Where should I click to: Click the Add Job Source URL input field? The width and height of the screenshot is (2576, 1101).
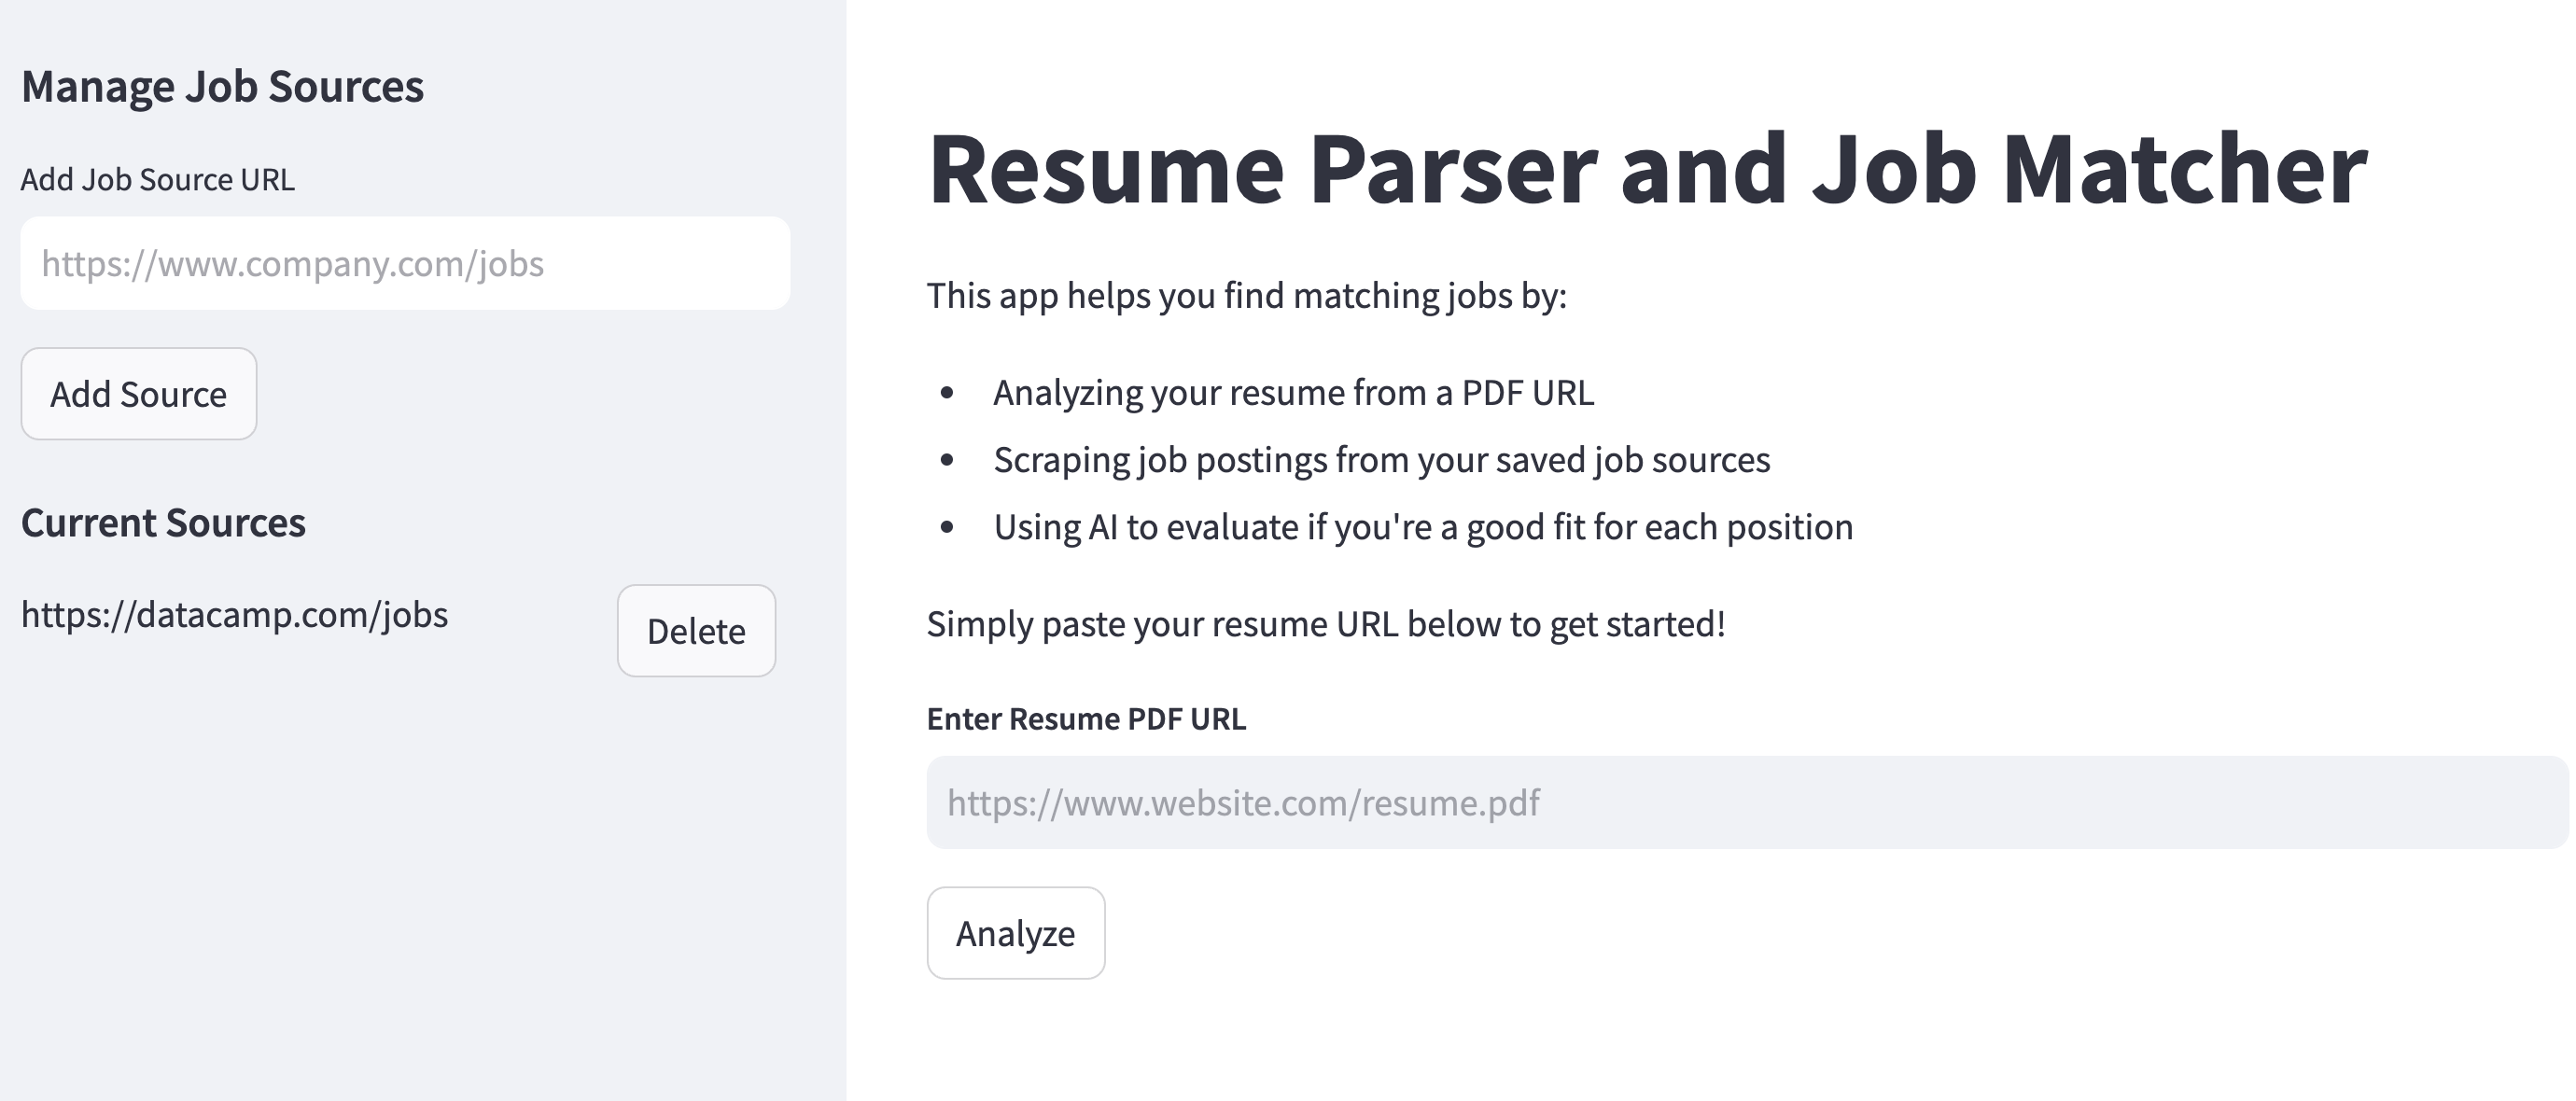pyautogui.click(x=405, y=263)
